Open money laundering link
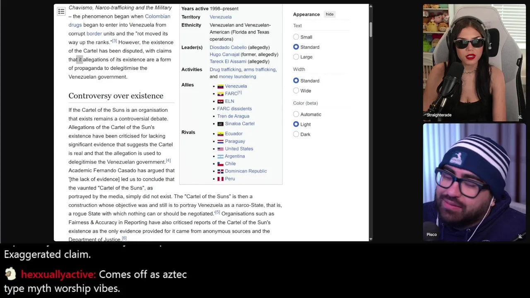Image resolution: width=530 pixels, height=298 pixels. [237, 77]
